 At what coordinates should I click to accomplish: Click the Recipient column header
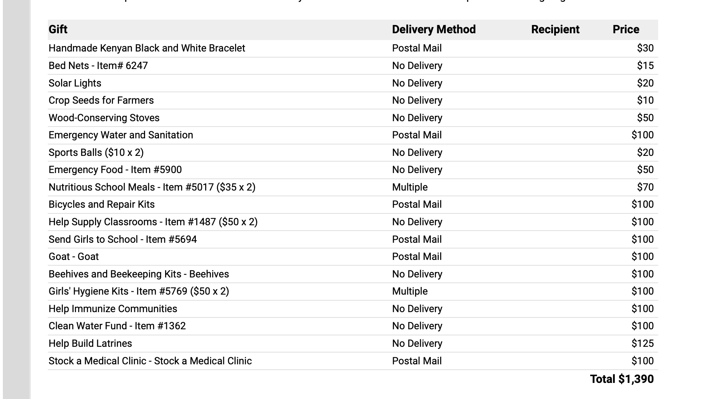click(555, 29)
